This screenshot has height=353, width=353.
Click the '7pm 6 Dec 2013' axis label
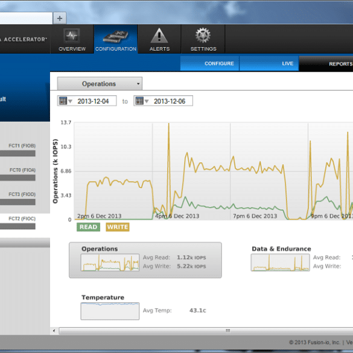[x=255, y=216]
